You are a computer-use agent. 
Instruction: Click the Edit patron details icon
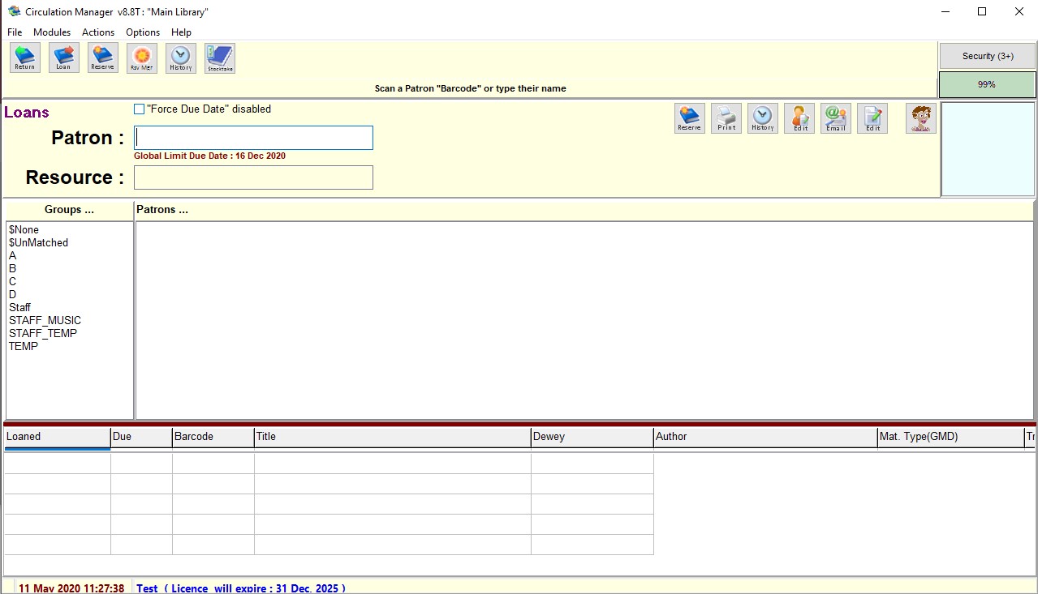(799, 118)
